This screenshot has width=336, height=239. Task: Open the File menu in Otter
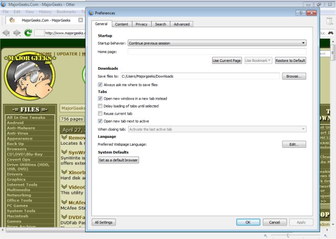6,12
